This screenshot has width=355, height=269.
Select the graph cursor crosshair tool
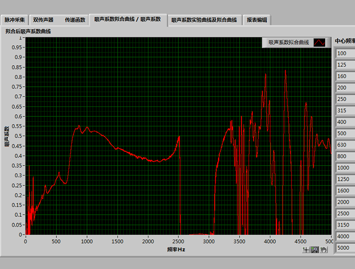pyautogui.click(x=306, y=250)
